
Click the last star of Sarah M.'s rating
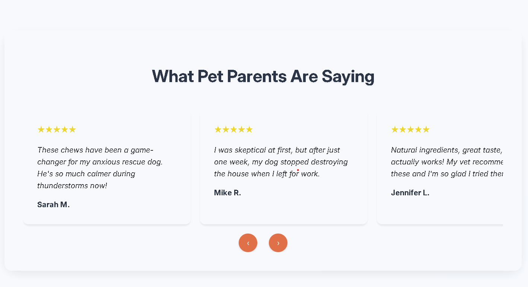coord(72,130)
